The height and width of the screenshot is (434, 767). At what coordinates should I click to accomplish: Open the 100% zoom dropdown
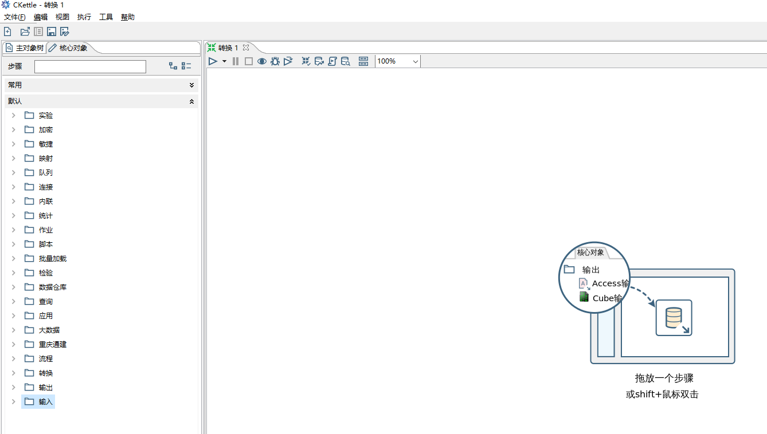[x=415, y=61]
